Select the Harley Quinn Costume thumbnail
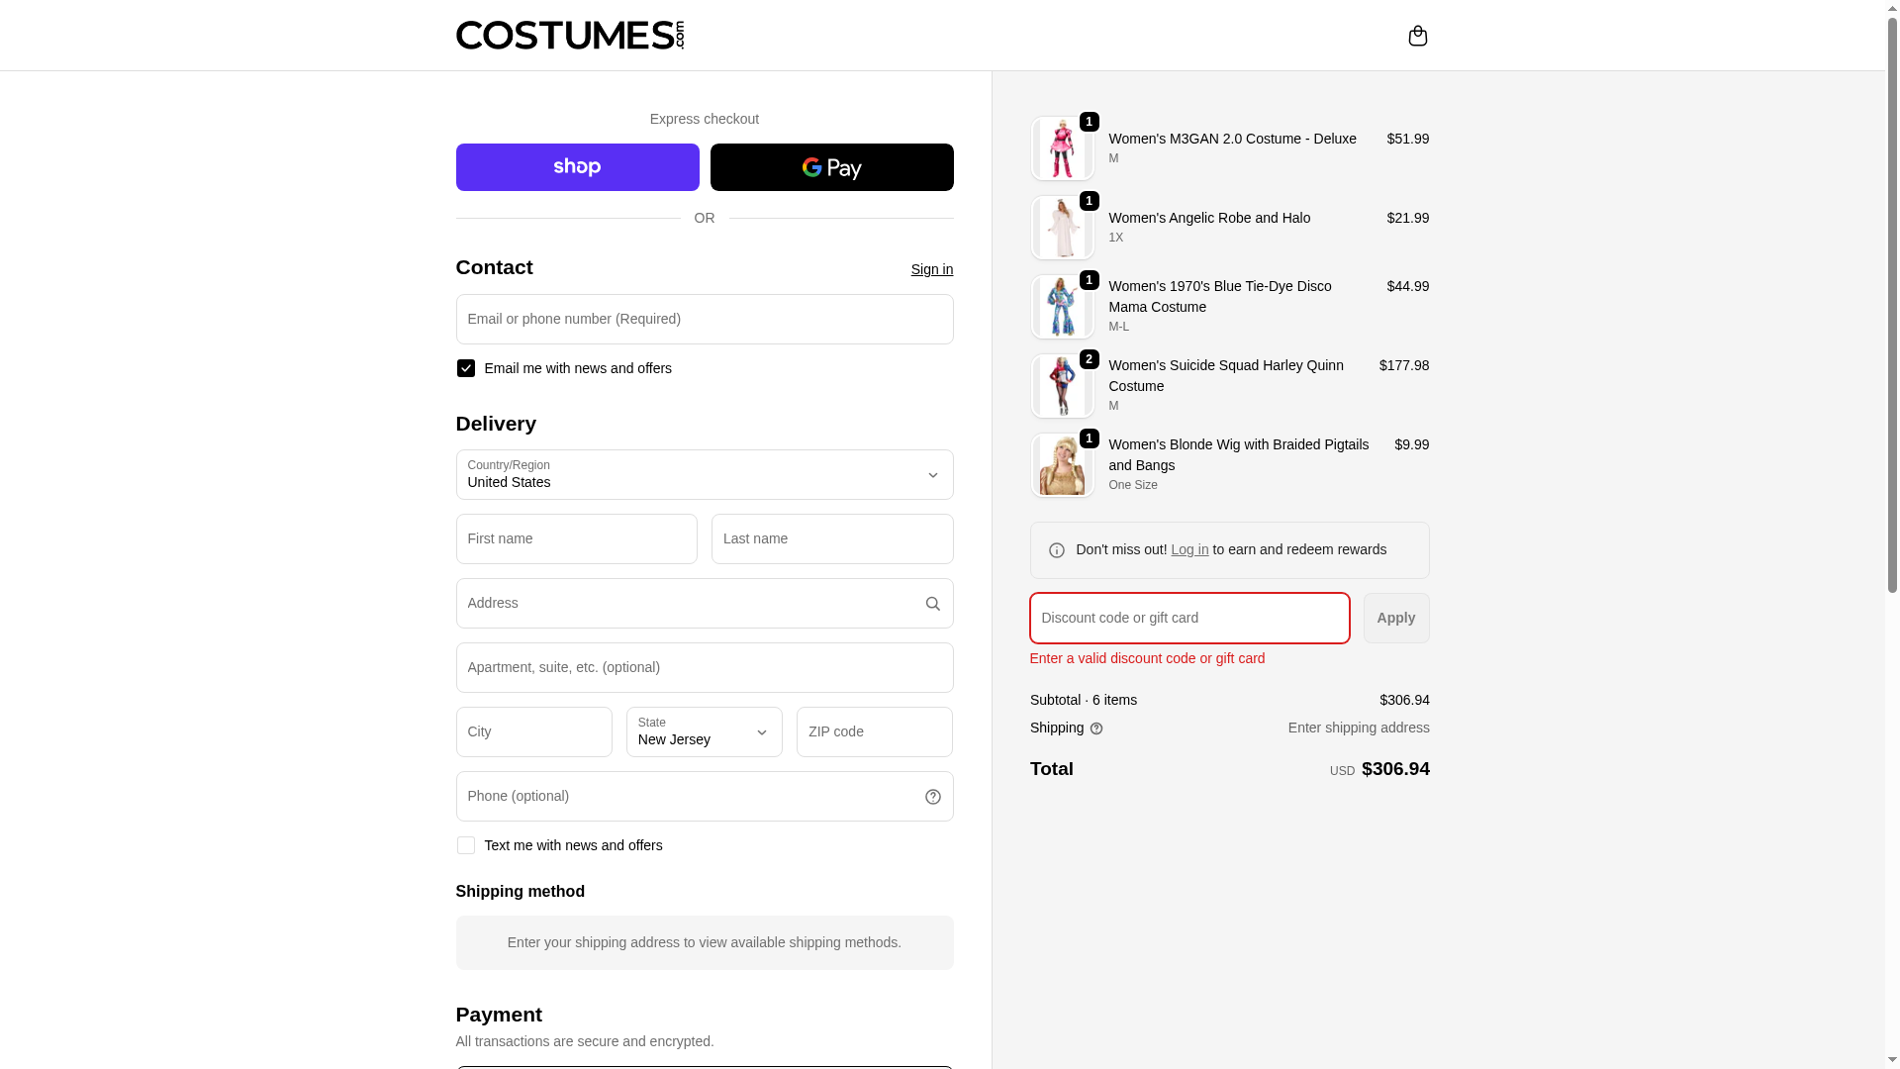This screenshot has height=1069, width=1900. point(1062,386)
